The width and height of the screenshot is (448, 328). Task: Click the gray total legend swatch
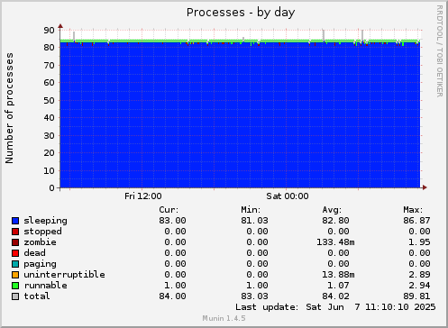pos(15,296)
